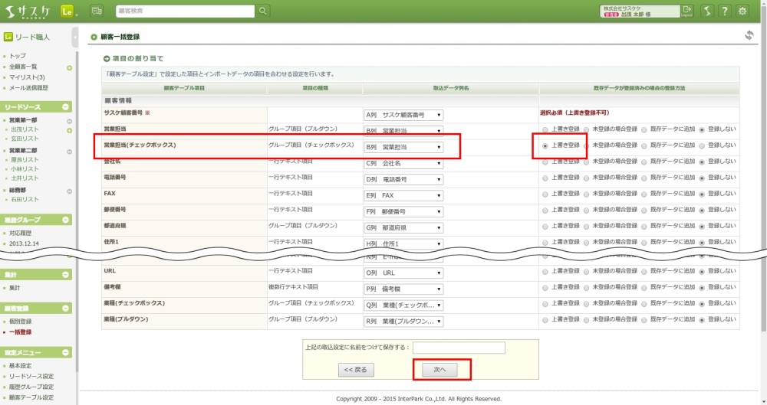Image resolution: width=767 pixels, height=405 pixels.
Task: Collapse the リードソース sidebar section
Action: point(66,107)
